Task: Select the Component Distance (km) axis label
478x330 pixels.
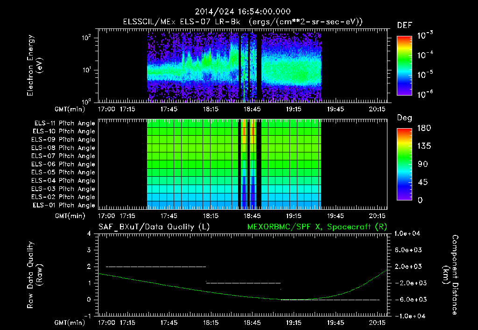Action: coord(450,275)
